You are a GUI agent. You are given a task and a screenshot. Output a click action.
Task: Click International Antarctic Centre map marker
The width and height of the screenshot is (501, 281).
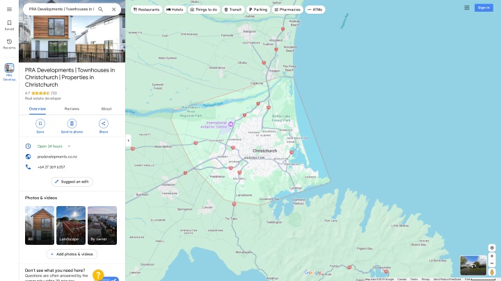coord(231,124)
